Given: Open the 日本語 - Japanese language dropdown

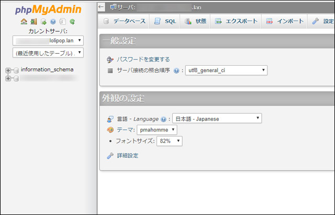Looking at the screenshot, I should coord(217,118).
